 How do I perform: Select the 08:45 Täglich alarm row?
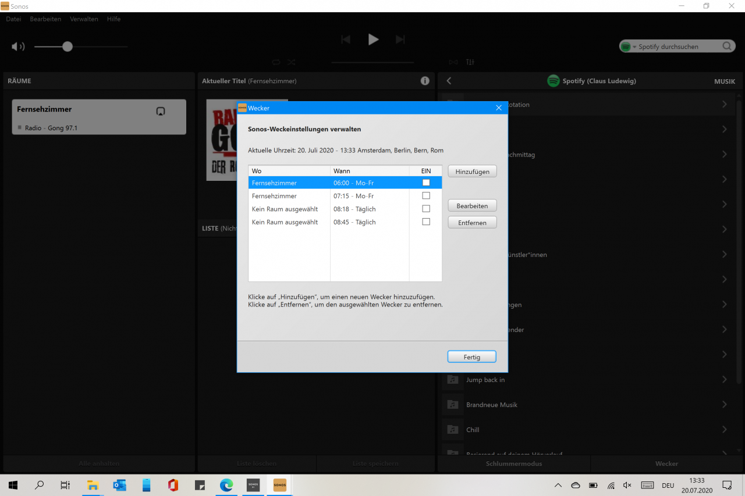point(345,222)
